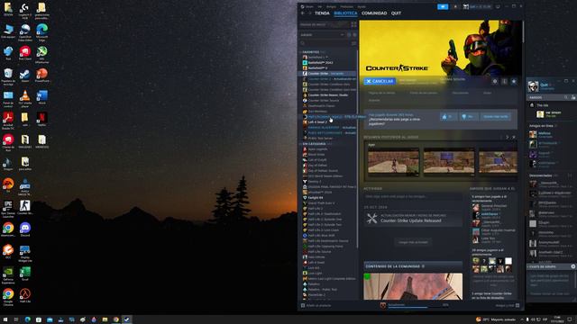This screenshot has width=577, height=324.
Task: Switch the library to grid view with the icon
Action: (x=353, y=24)
